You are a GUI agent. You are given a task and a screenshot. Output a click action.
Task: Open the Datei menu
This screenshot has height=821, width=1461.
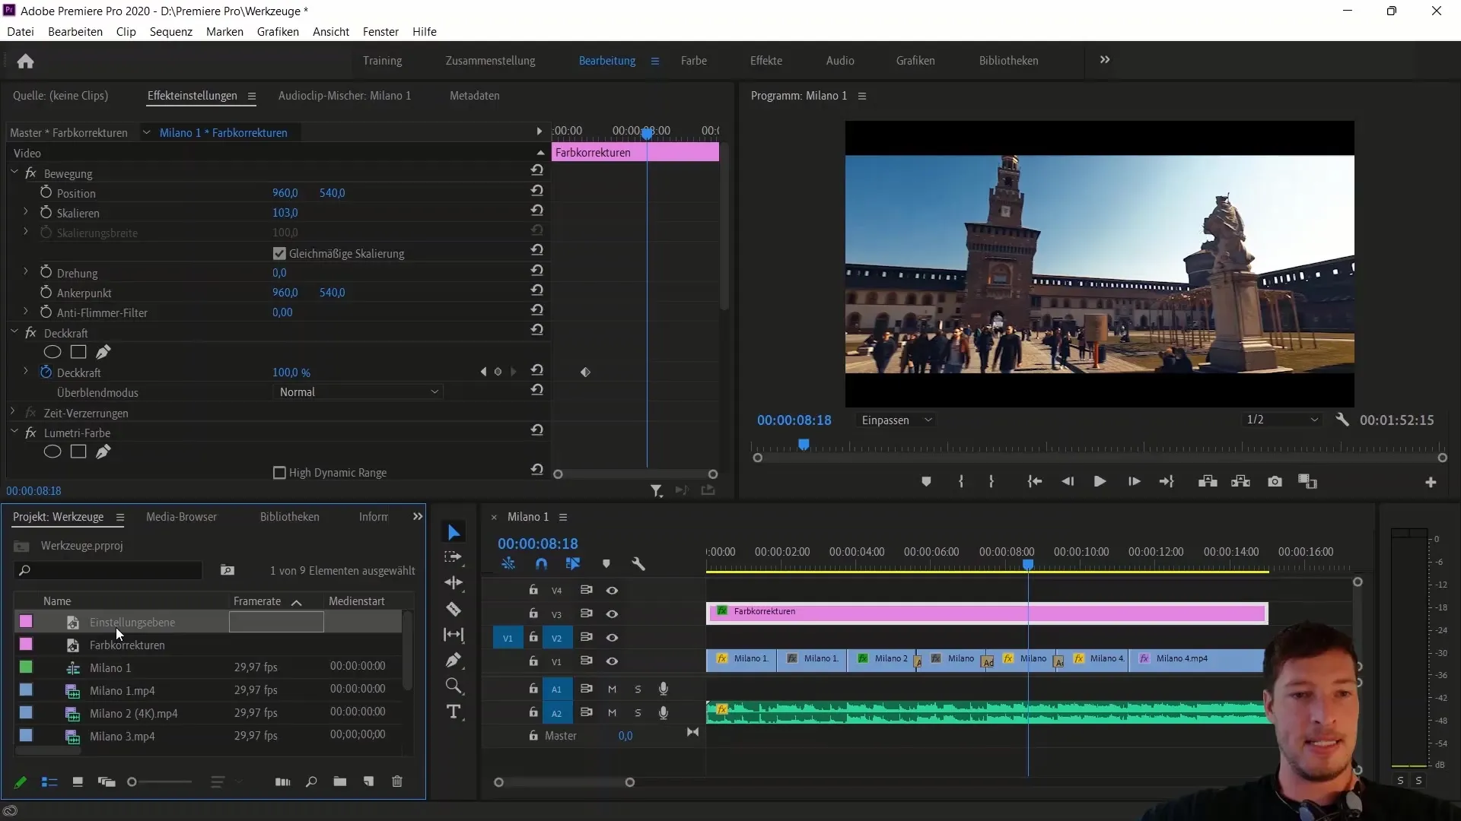21,31
